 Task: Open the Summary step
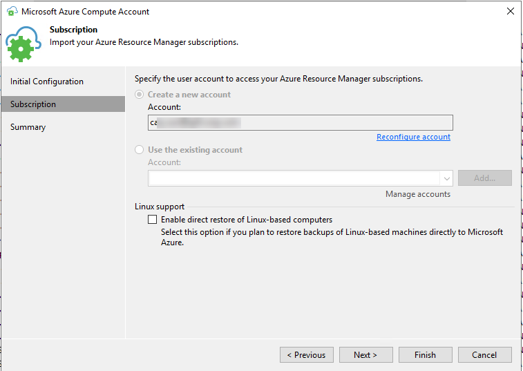(28, 127)
